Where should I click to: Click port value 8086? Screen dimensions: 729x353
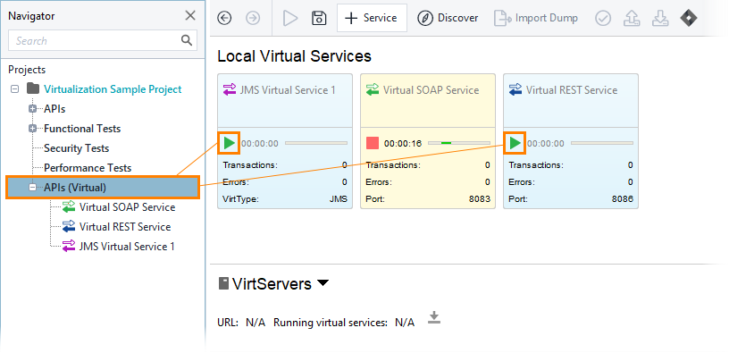622,199
